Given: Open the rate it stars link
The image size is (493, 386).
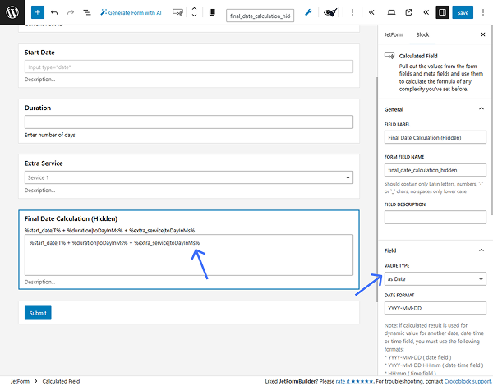Looking at the screenshot, I should [354, 381].
